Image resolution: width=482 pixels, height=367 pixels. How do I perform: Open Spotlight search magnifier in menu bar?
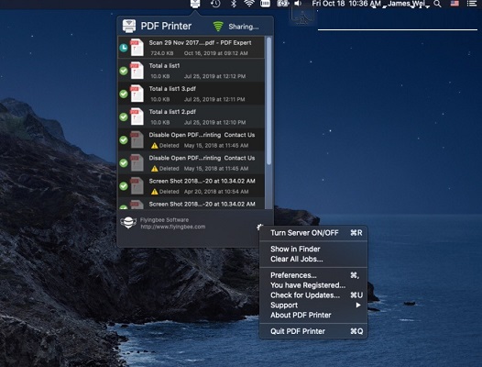(x=437, y=4)
